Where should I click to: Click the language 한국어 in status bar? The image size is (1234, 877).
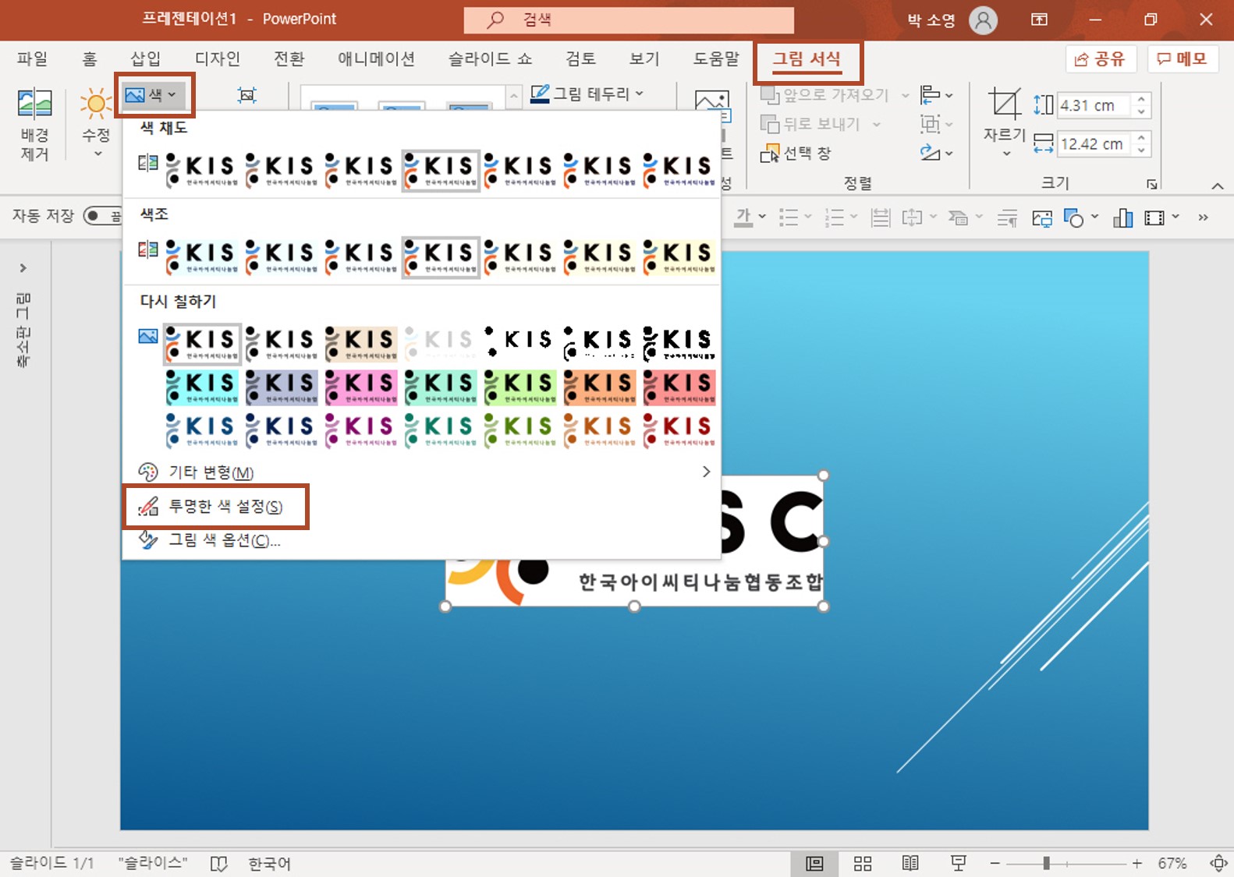pos(269,864)
